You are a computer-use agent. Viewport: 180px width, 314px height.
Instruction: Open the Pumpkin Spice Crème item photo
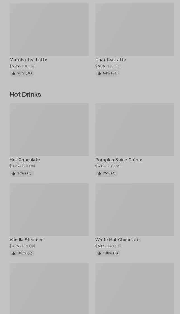pos(135,129)
